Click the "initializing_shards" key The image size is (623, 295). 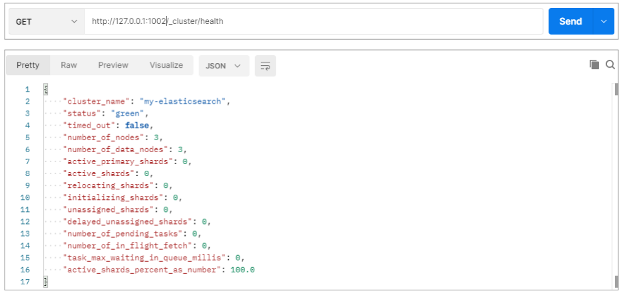114,198
